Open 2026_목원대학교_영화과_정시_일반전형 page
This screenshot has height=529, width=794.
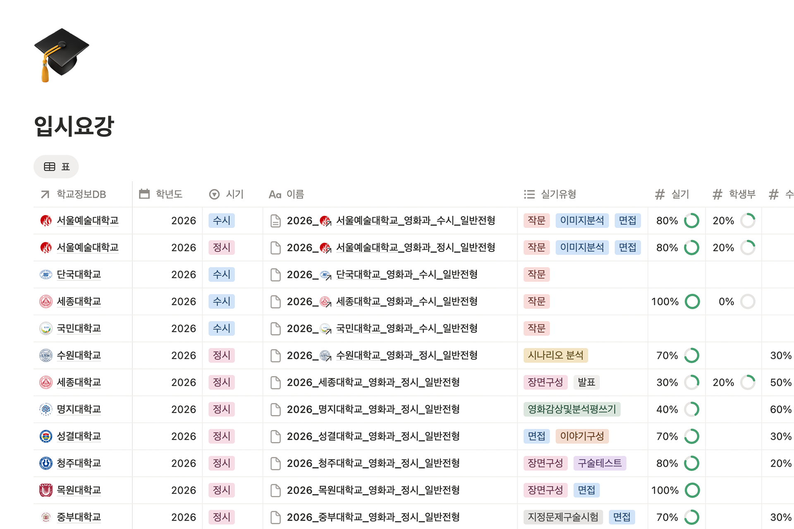373,490
